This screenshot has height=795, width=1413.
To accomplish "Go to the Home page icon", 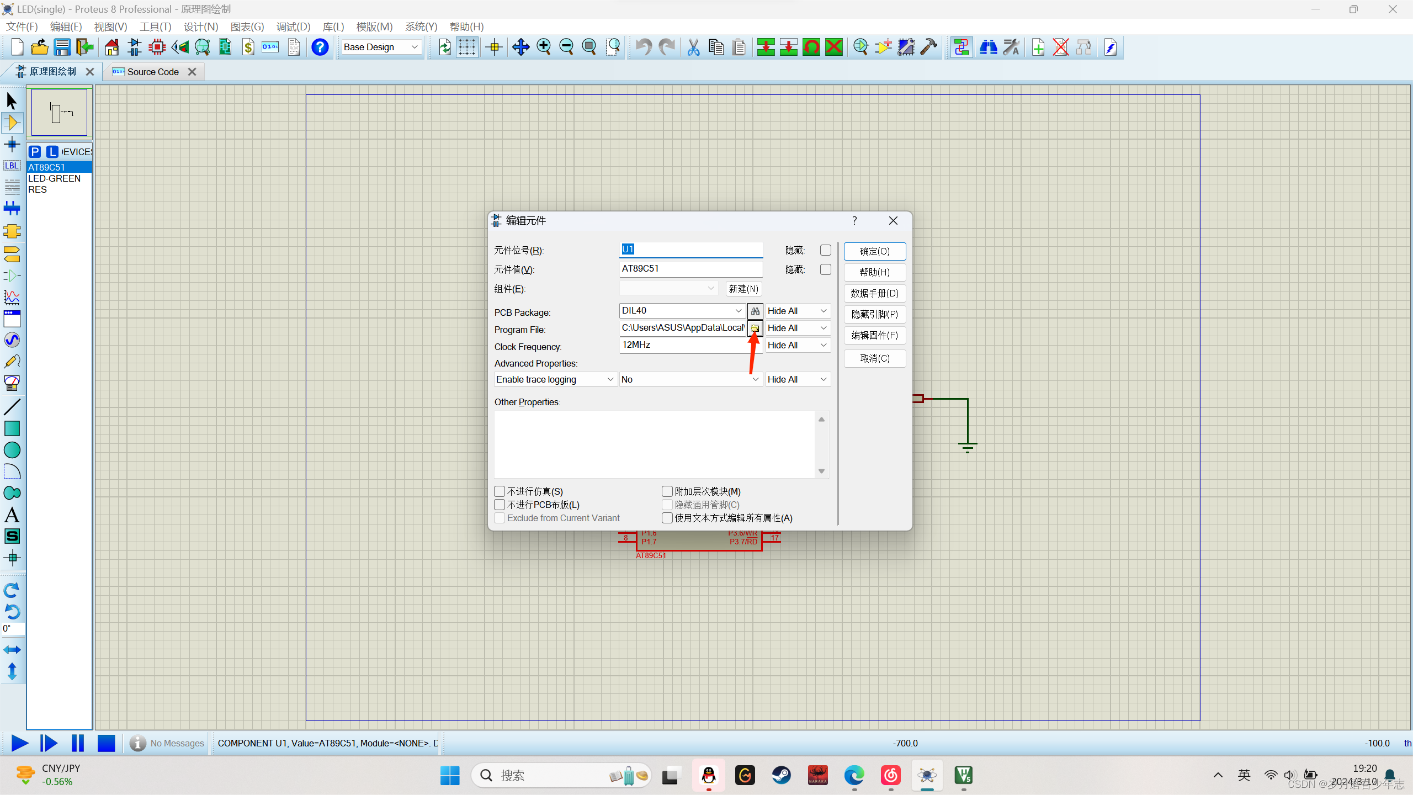I will [x=112, y=47].
